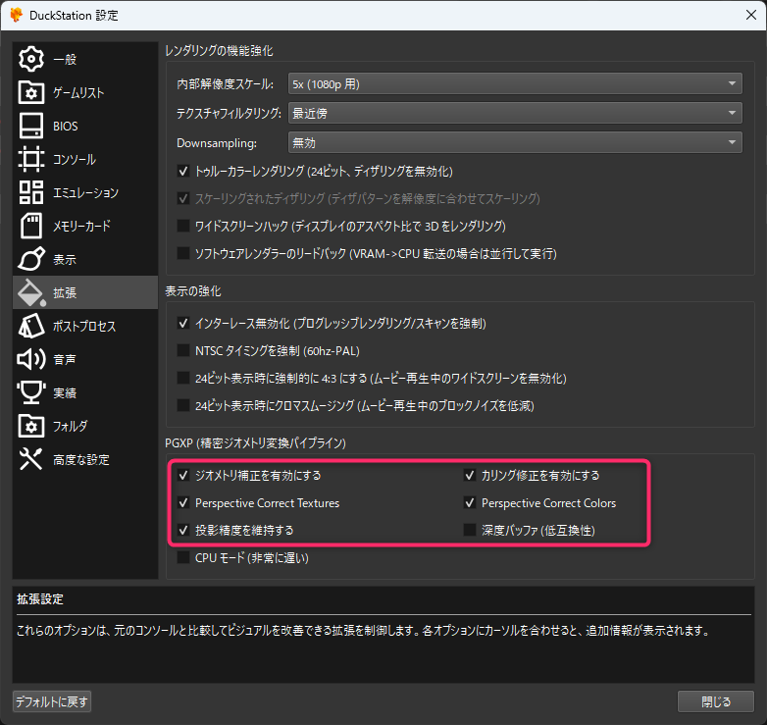Toggle インターレース無効化 checkbox
The image size is (767, 725).
point(183,323)
